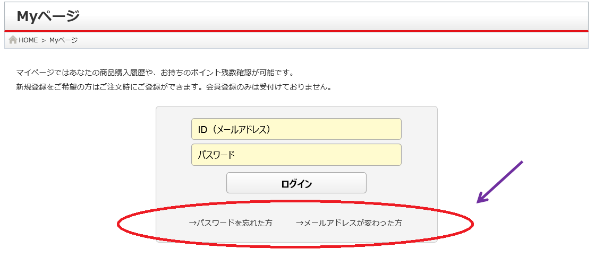Click the purple arrow annotation

pyautogui.click(x=499, y=182)
